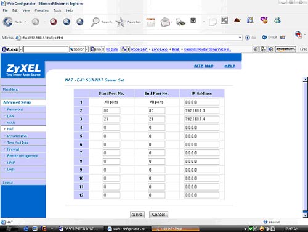The width and height of the screenshot is (308, 232).
Task: Open the Tools menu
Action: click(57, 10)
